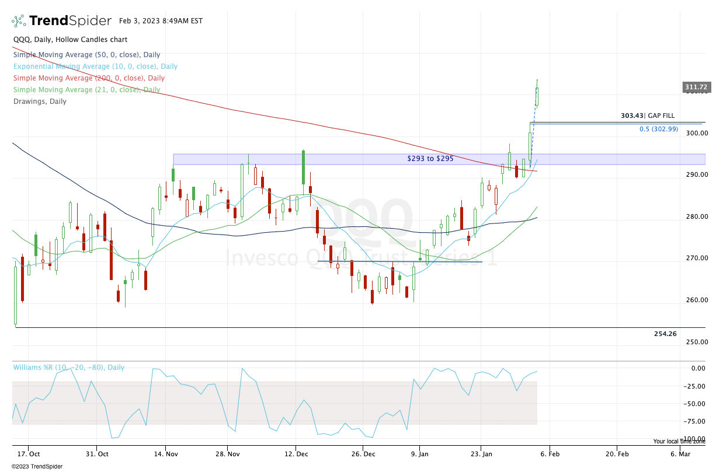
Task: Click the 6. Feb date axis label
Action: tap(550, 453)
